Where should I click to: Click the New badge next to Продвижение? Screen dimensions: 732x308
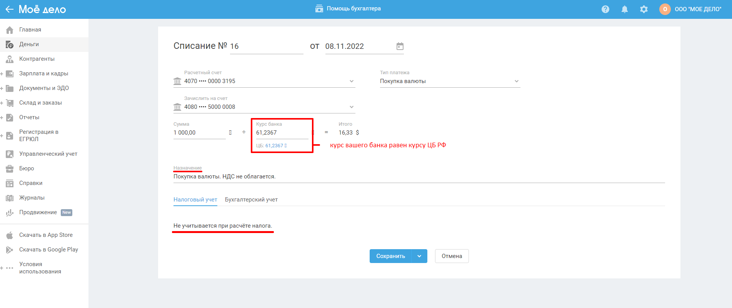67,213
